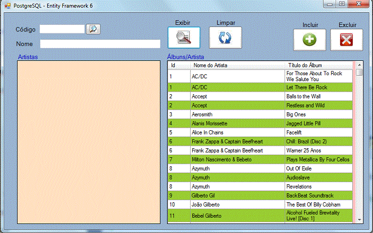Click the Limpar refresh arrows button
The image size is (373, 233).
coord(225,38)
